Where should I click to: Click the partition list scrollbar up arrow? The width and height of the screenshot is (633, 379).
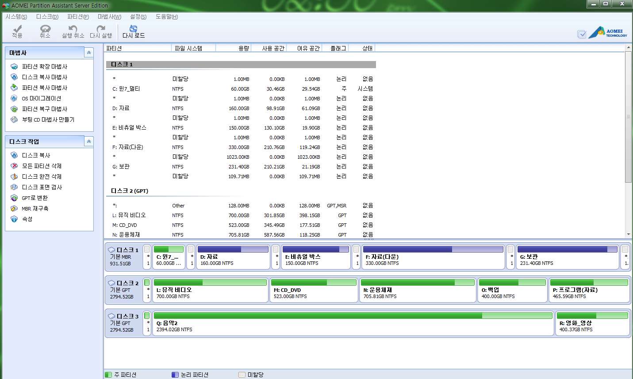(628, 48)
